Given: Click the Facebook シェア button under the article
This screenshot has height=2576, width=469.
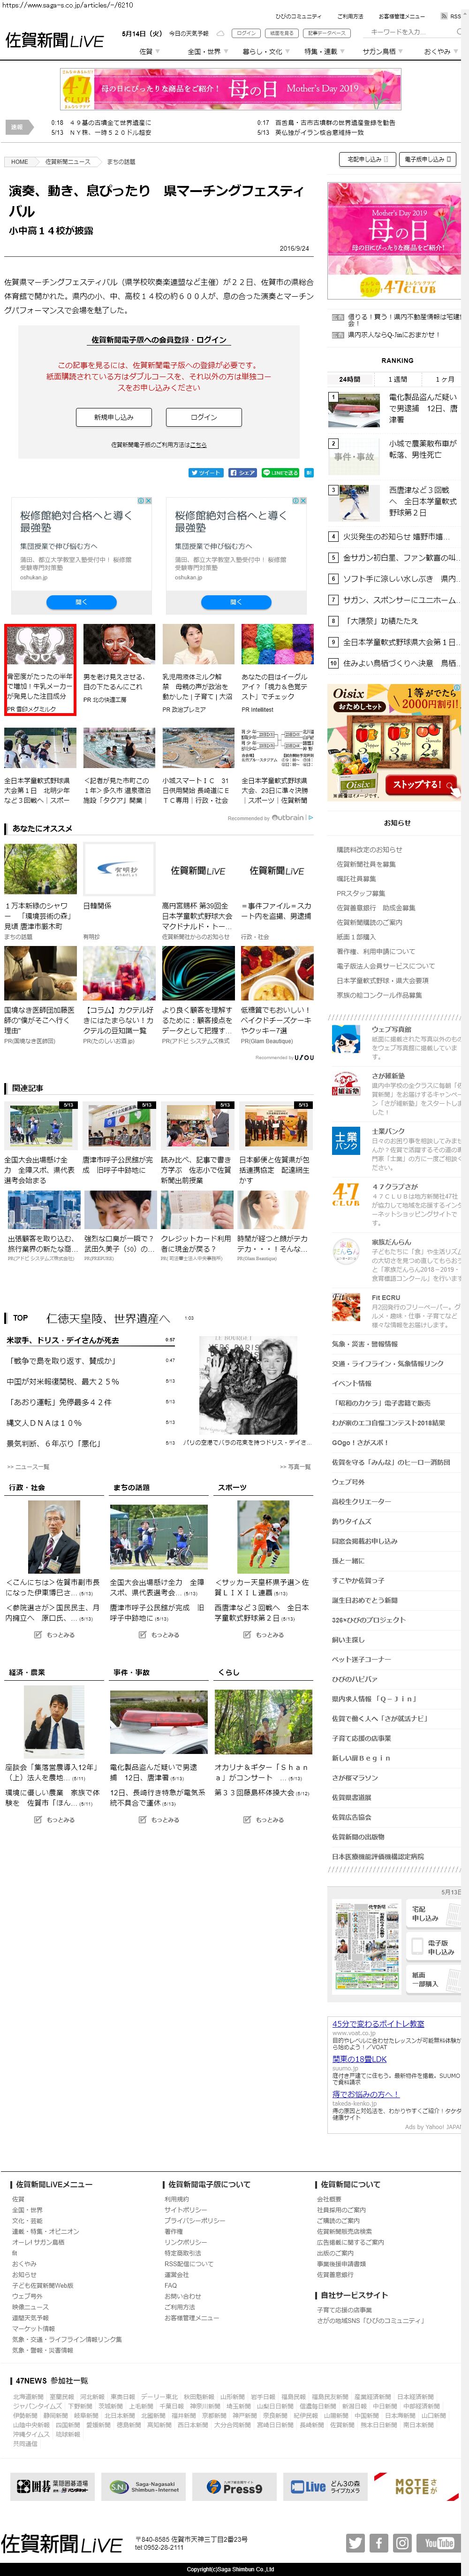Looking at the screenshot, I should (x=243, y=473).
